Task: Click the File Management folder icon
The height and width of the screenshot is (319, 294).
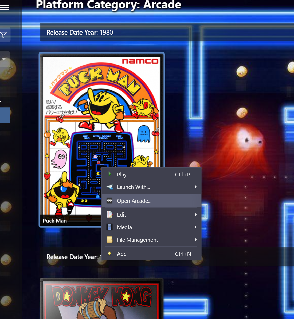Action: (x=110, y=240)
